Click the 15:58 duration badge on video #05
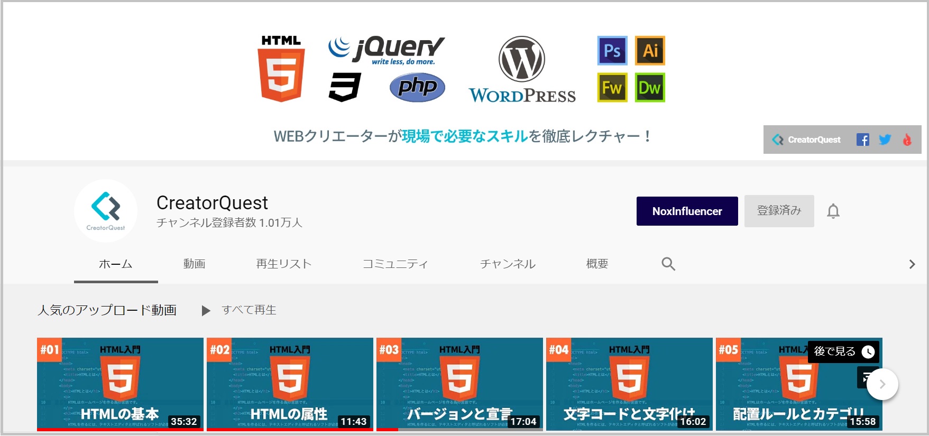This screenshot has width=929, height=436. pyautogui.click(x=863, y=422)
